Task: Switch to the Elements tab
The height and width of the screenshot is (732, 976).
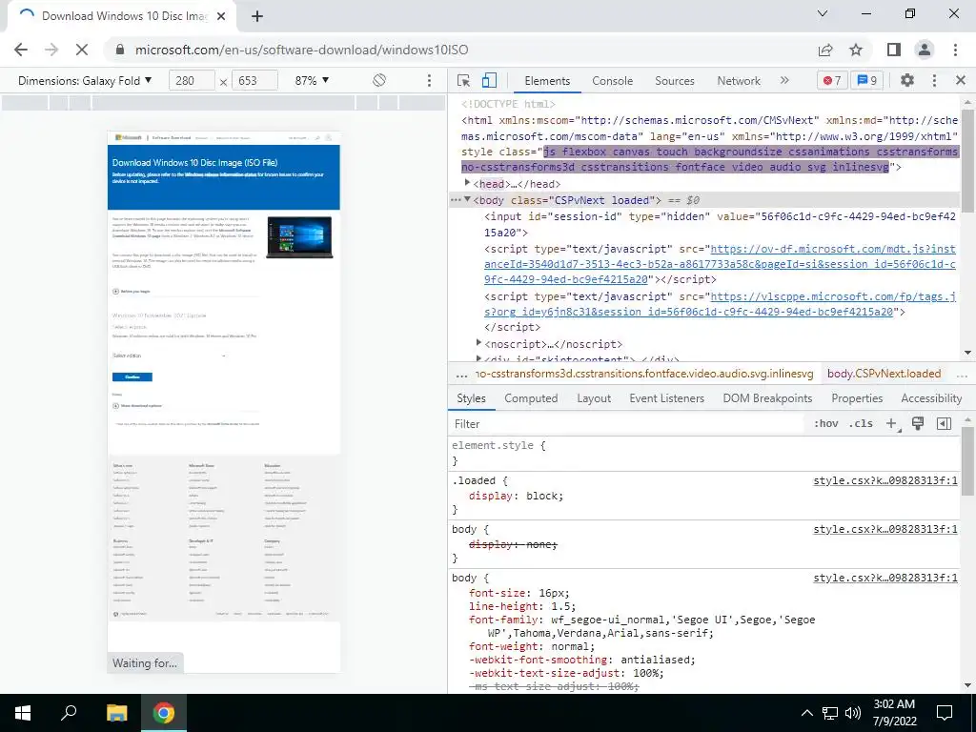Action: [547, 80]
